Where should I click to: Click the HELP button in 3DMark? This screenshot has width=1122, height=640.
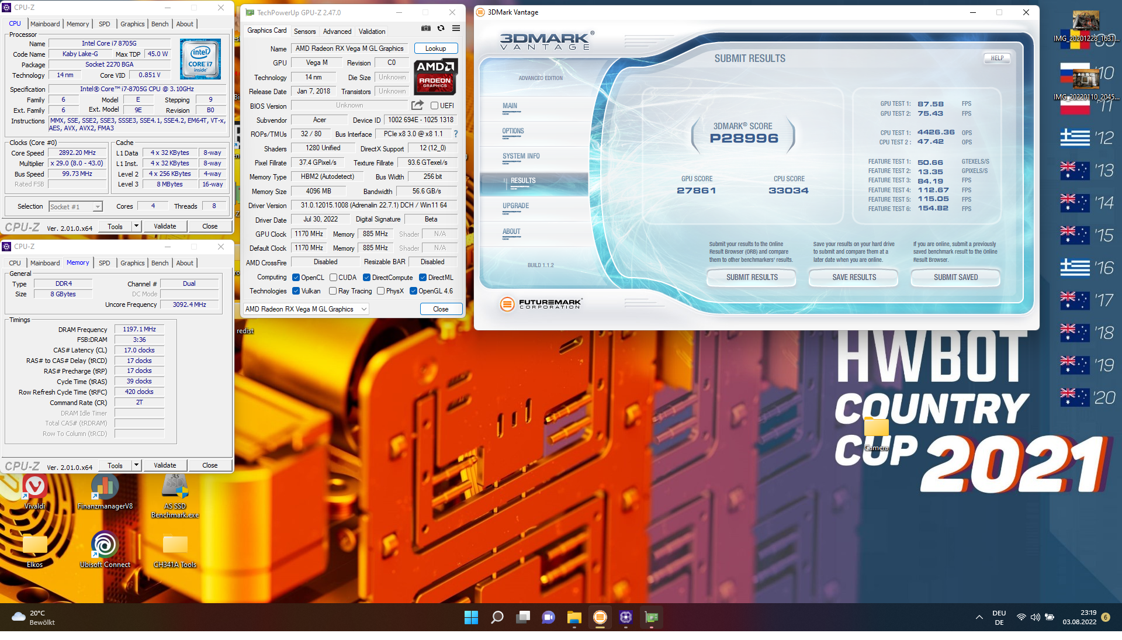[x=997, y=58]
